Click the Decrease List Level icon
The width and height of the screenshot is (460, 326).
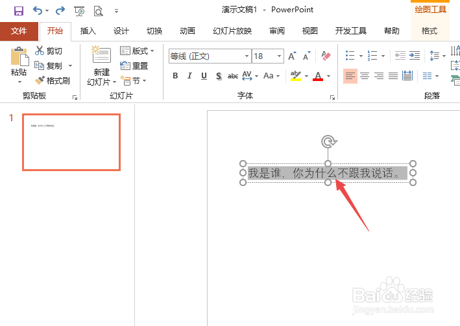[x=400, y=56]
